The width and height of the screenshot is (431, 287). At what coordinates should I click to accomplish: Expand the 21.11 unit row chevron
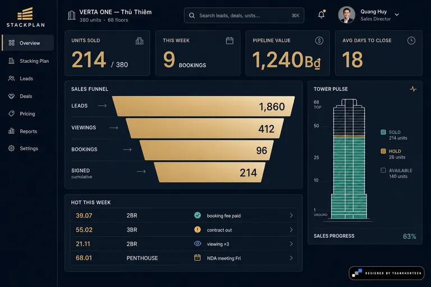pyautogui.click(x=291, y=244)
